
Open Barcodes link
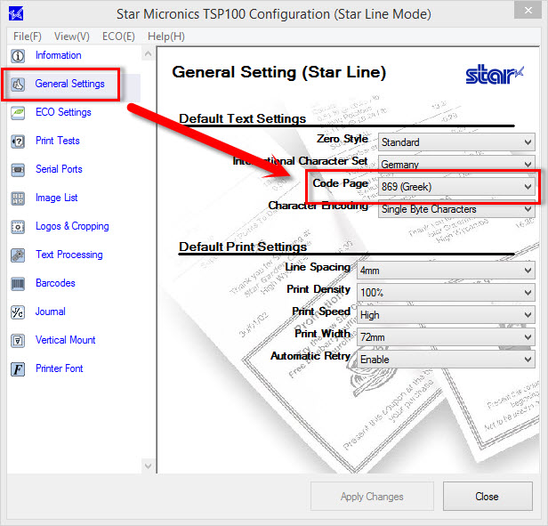pyautogui.click(x=55, y=283)
